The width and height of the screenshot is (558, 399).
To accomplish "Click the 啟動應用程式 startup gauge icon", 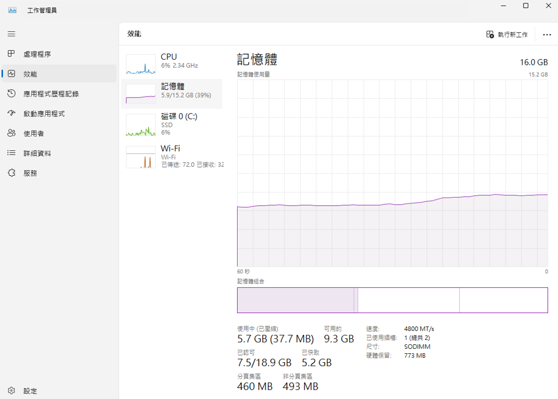I will (11, 113).
